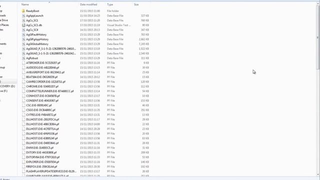Click the 2,662 KB size cell
The image size is (320, 180).
click(144, 39)
